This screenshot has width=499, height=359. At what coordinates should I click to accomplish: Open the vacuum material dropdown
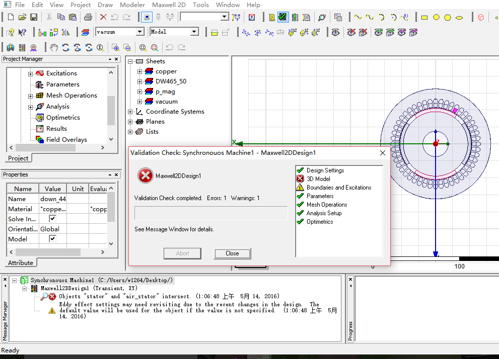tap(139, 32)
